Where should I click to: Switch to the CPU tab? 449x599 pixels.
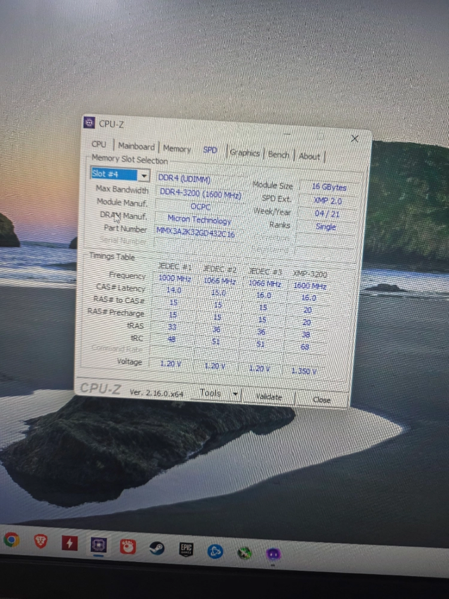[99, 144]
